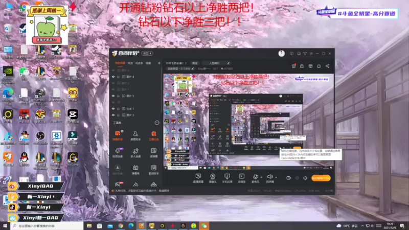
Task: Open the Microsoft Edge desktop shortcut
Action: click(x=8, y=95)
